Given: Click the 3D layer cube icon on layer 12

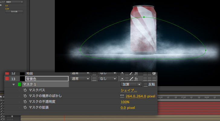Looking at the screenshot, I should tap(154, 73).
